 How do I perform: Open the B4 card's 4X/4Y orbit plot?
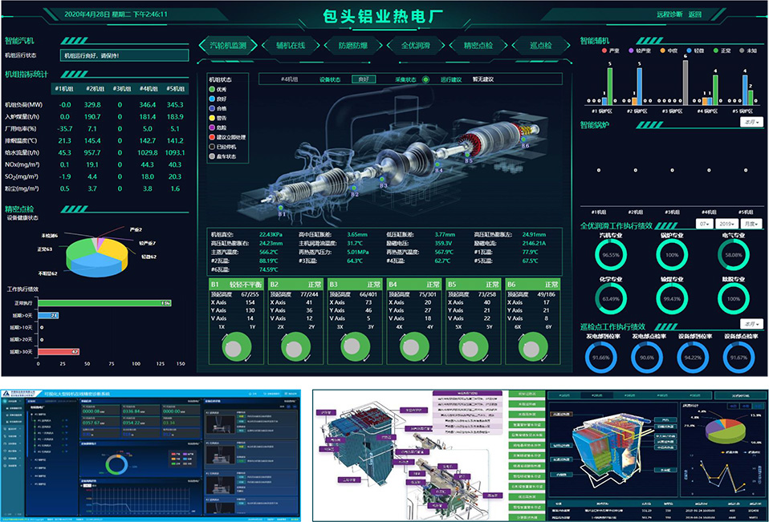[414, 347]
